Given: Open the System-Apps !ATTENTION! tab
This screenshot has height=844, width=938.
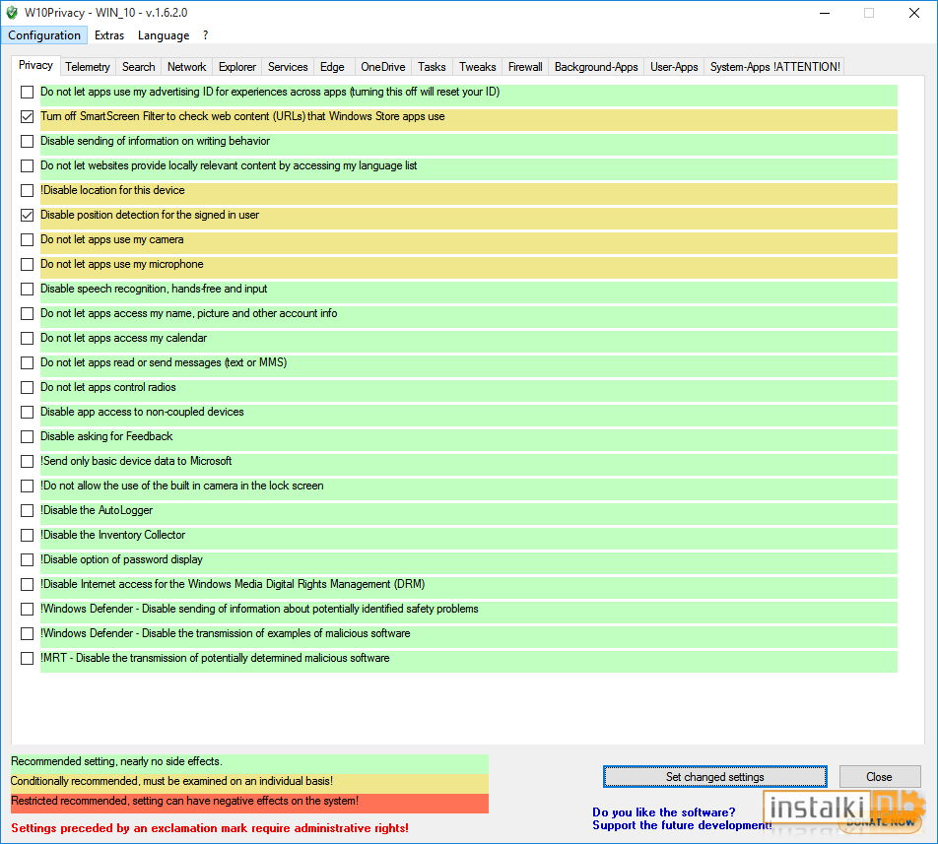Looking at the screenshot, I should pos(774,67).
